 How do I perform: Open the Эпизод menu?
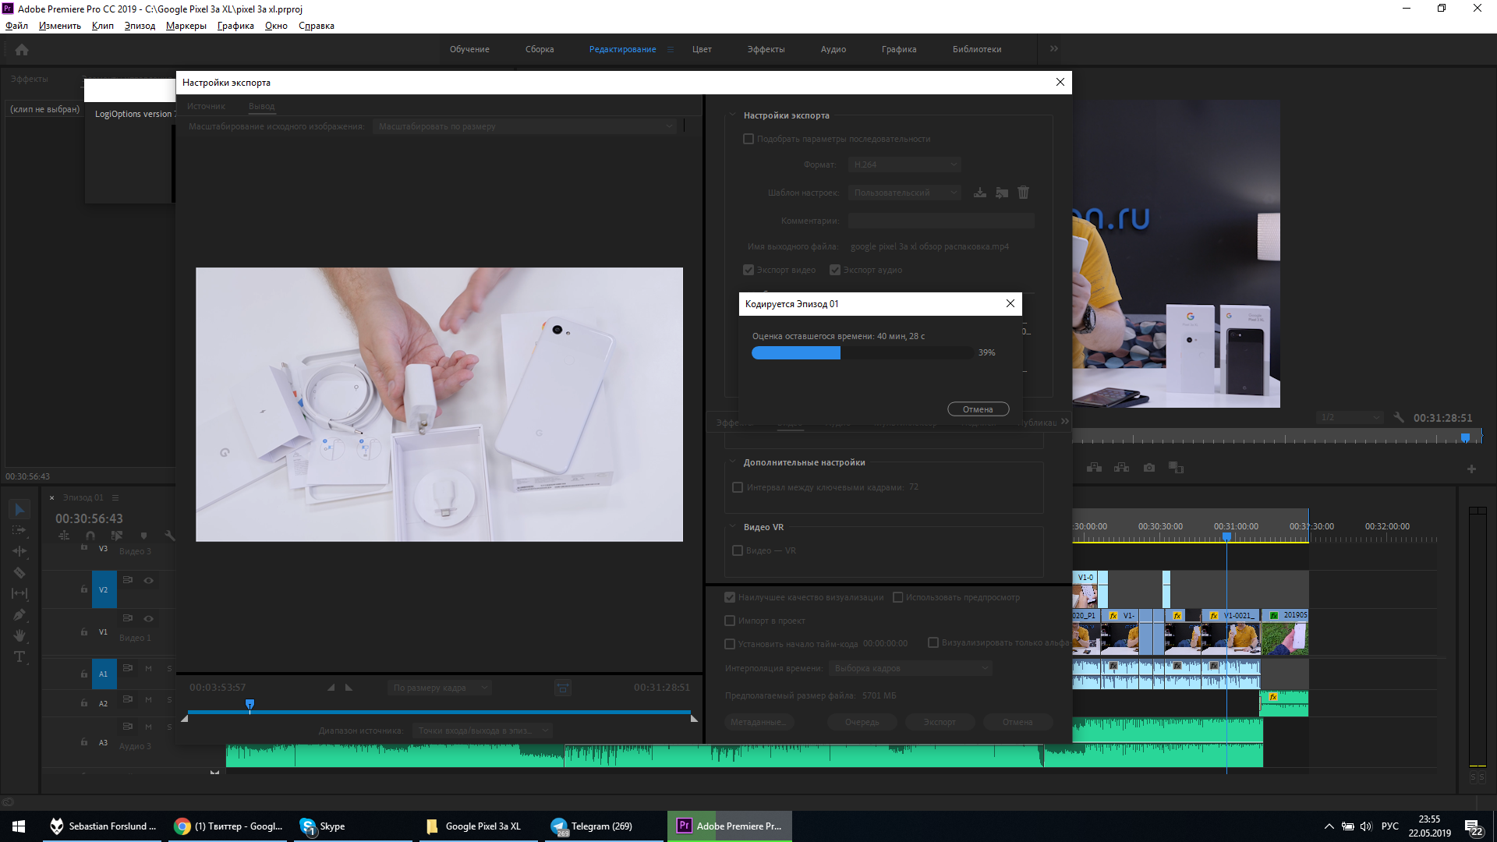click(140, 26)
